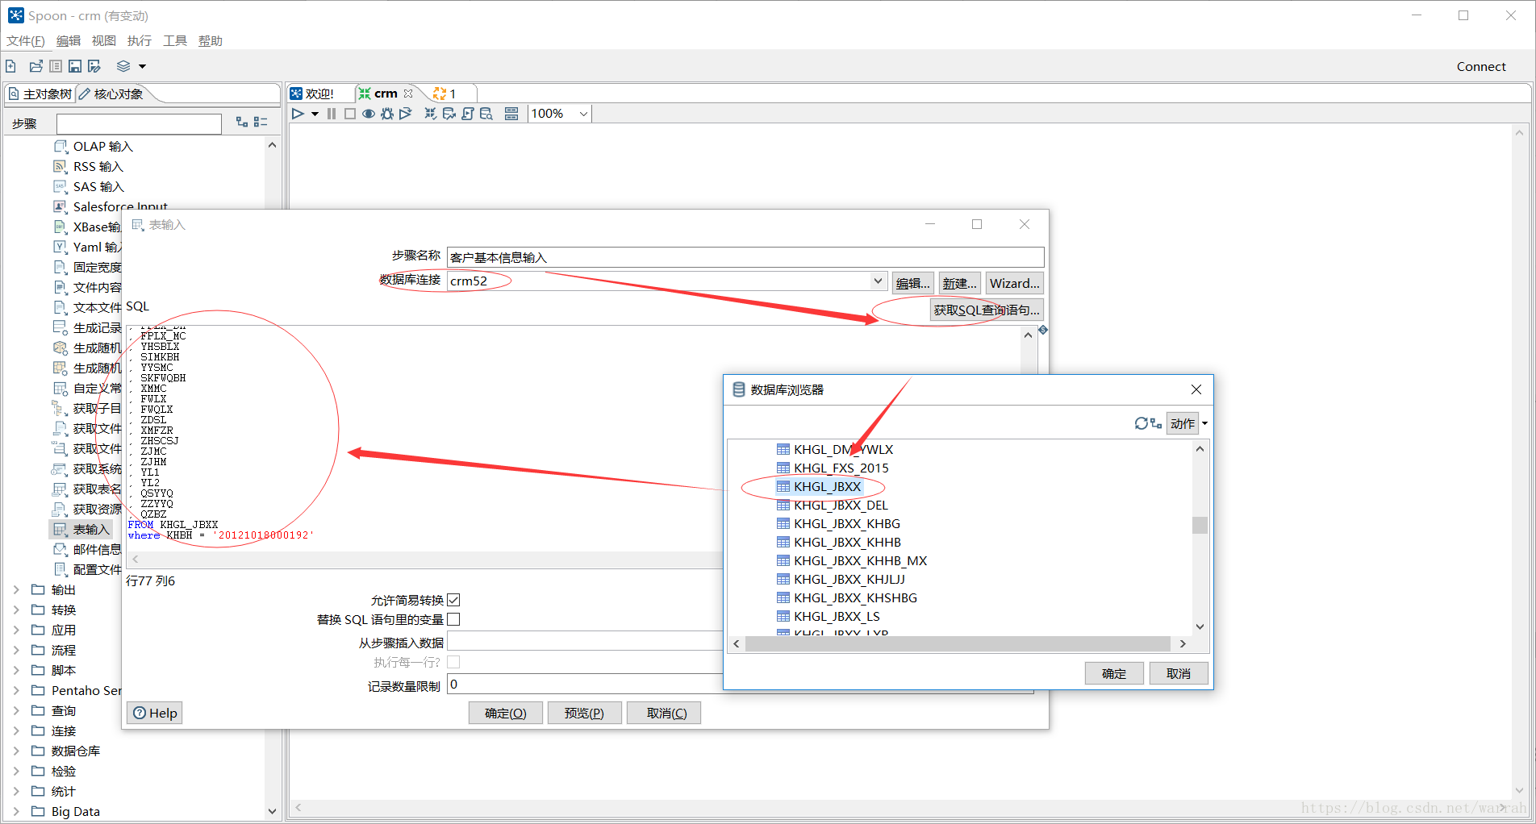Click the explore repository icon
The image size is (1536, 824).
click(56, 66)
